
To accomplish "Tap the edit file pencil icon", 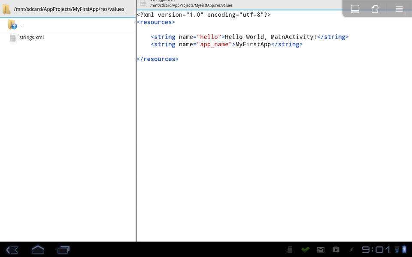I will [x=376, y=9].
